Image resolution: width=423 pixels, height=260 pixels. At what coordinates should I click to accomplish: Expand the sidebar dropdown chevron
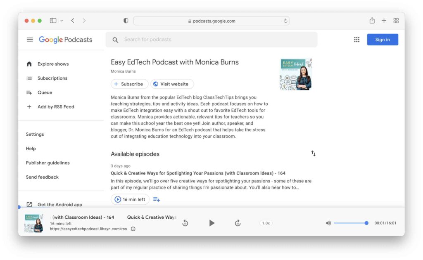click(62, 21)
